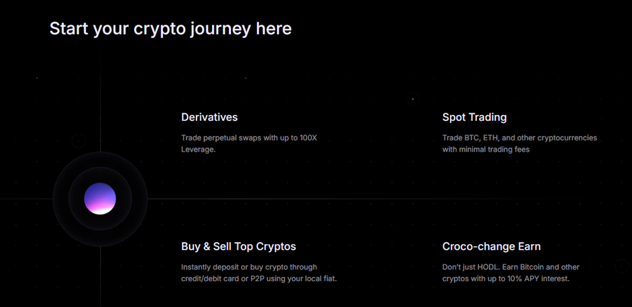
Task: Open the Croco-change Earn title
Action: pyautogui.click(x=492, y=246)
